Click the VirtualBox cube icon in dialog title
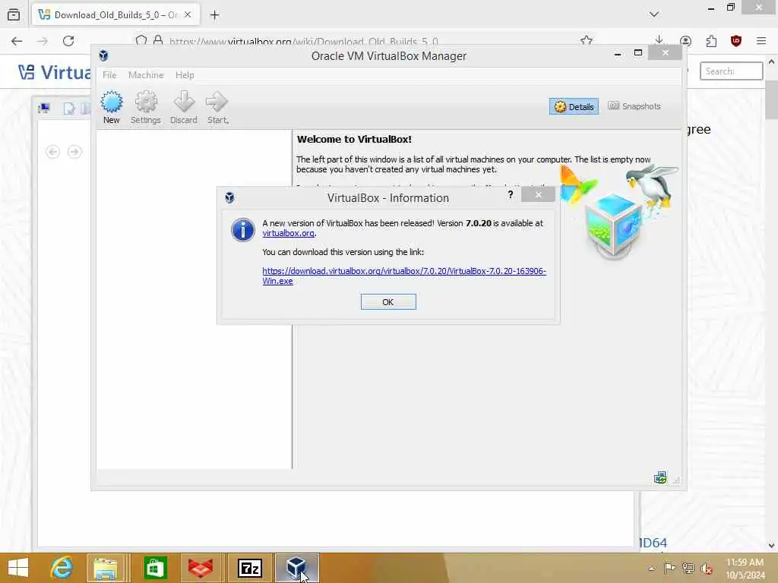 [229, 198]
